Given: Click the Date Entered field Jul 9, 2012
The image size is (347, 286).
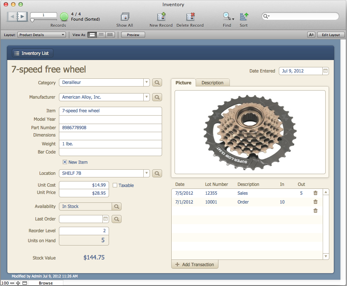Looking at the screenshot, I should (301, 71).
